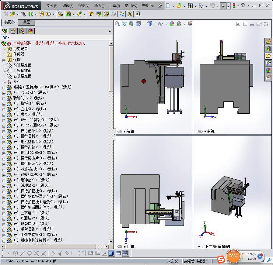This screenshot has height=265, width=273.
Task: Toggle the four-view viewport button
Action: [x=125, y=253]
